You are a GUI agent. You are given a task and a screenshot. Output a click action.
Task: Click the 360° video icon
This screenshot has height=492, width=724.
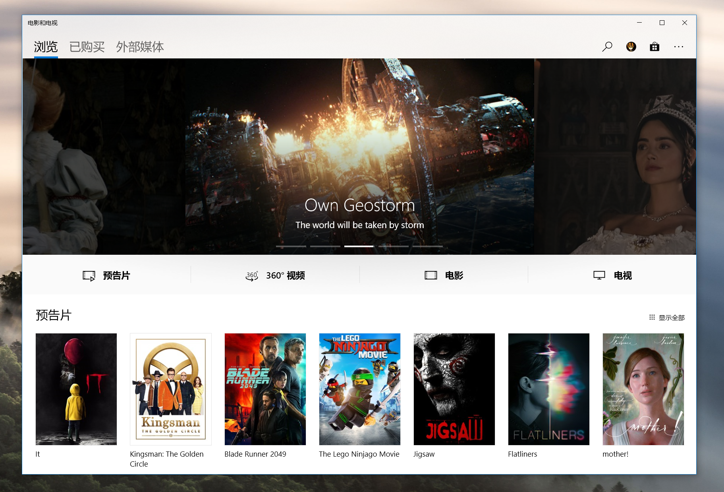click(252, 275)
